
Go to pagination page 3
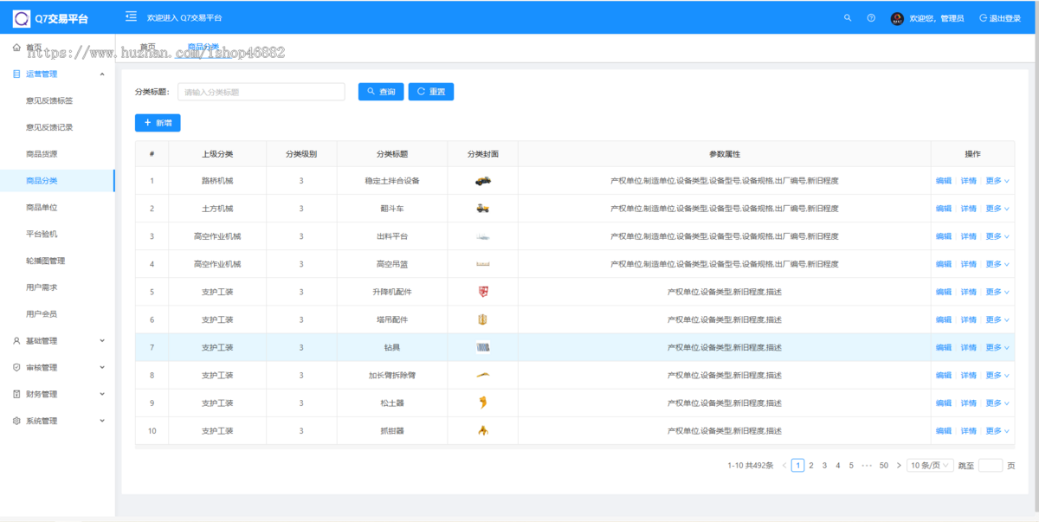824,466
